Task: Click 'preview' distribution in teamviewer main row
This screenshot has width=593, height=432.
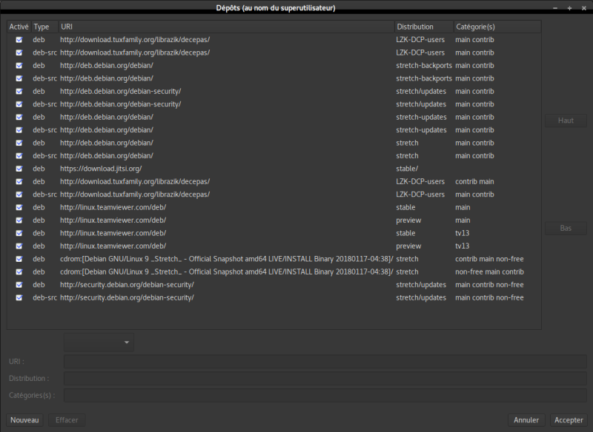Action: pos(408,220)
